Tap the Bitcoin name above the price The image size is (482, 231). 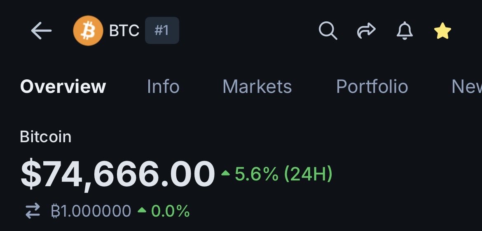click(46, 137)
